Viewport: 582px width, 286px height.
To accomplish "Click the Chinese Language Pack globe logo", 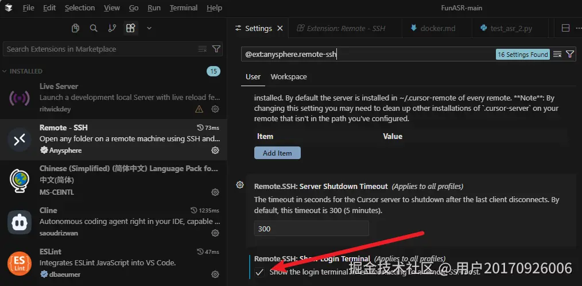I will point(20,181).
